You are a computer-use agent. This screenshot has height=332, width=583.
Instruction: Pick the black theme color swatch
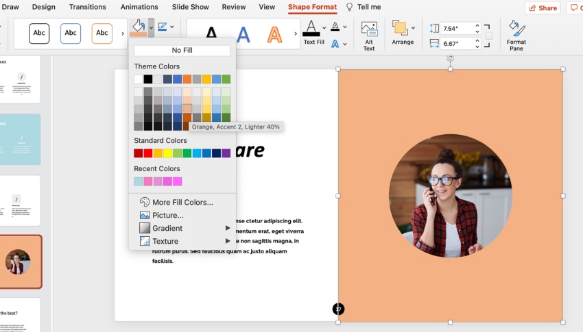point(148,79)
